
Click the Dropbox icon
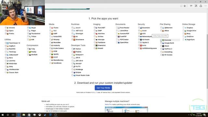click(x=185, y=28)
